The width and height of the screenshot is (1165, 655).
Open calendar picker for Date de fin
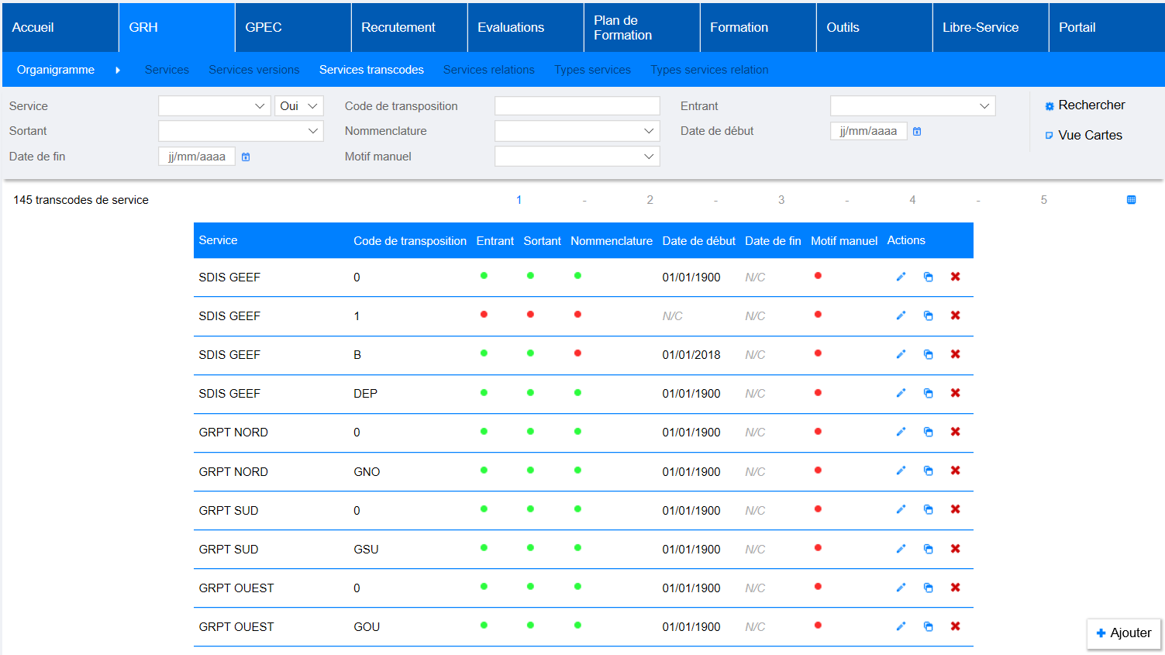246,157
